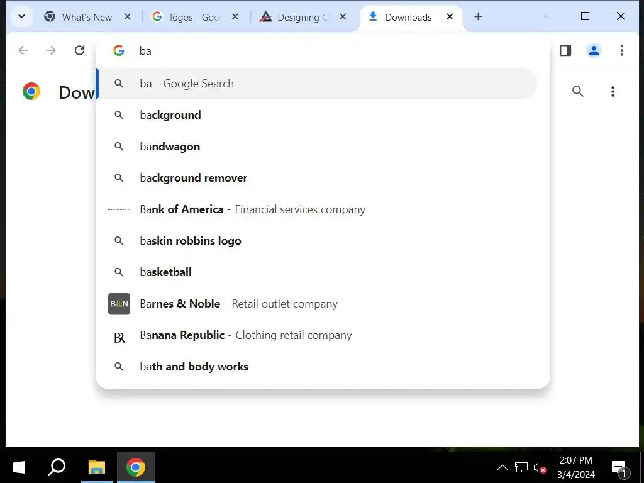The height and width of the screenshot is (483, 644).
Task: Select the Downloads tab
Action: click(408, 17)
